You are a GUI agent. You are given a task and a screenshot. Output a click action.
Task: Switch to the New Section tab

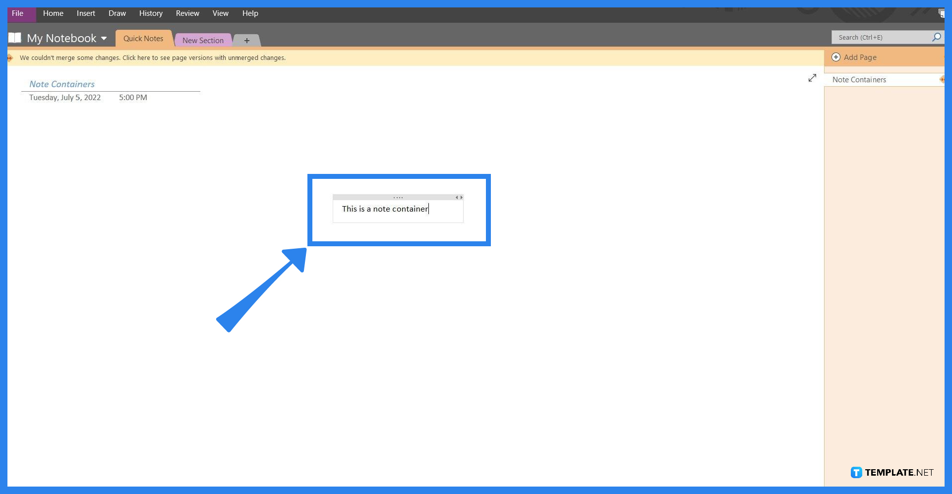coord(202,40)
